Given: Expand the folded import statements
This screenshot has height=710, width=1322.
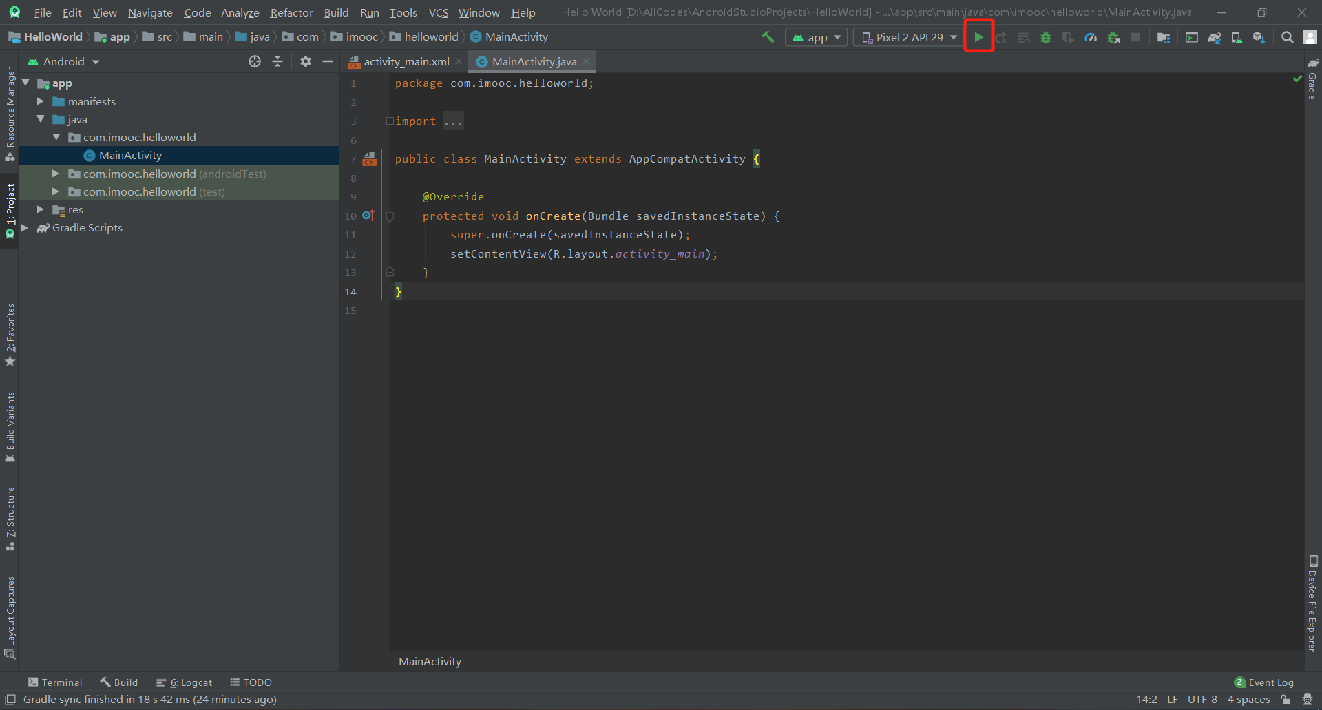Looking at the screenshot, I should click(x=390, y=121).
